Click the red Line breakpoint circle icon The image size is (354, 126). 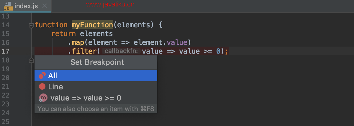click(42, 86)
